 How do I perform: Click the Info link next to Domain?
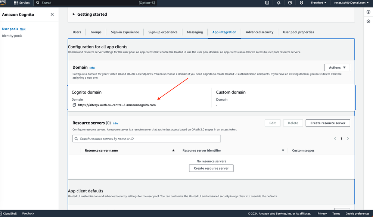(x=92, y=68)
